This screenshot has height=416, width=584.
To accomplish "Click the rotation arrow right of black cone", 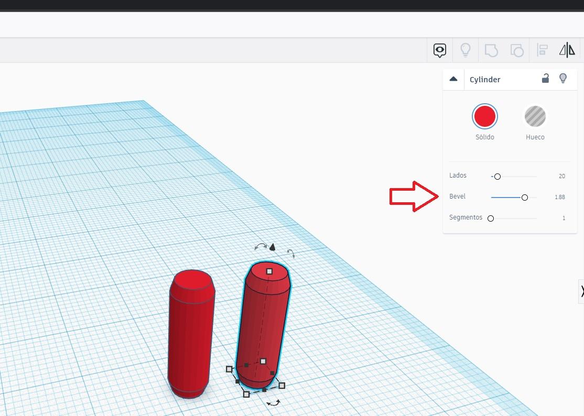I will (x=291, y=254).
